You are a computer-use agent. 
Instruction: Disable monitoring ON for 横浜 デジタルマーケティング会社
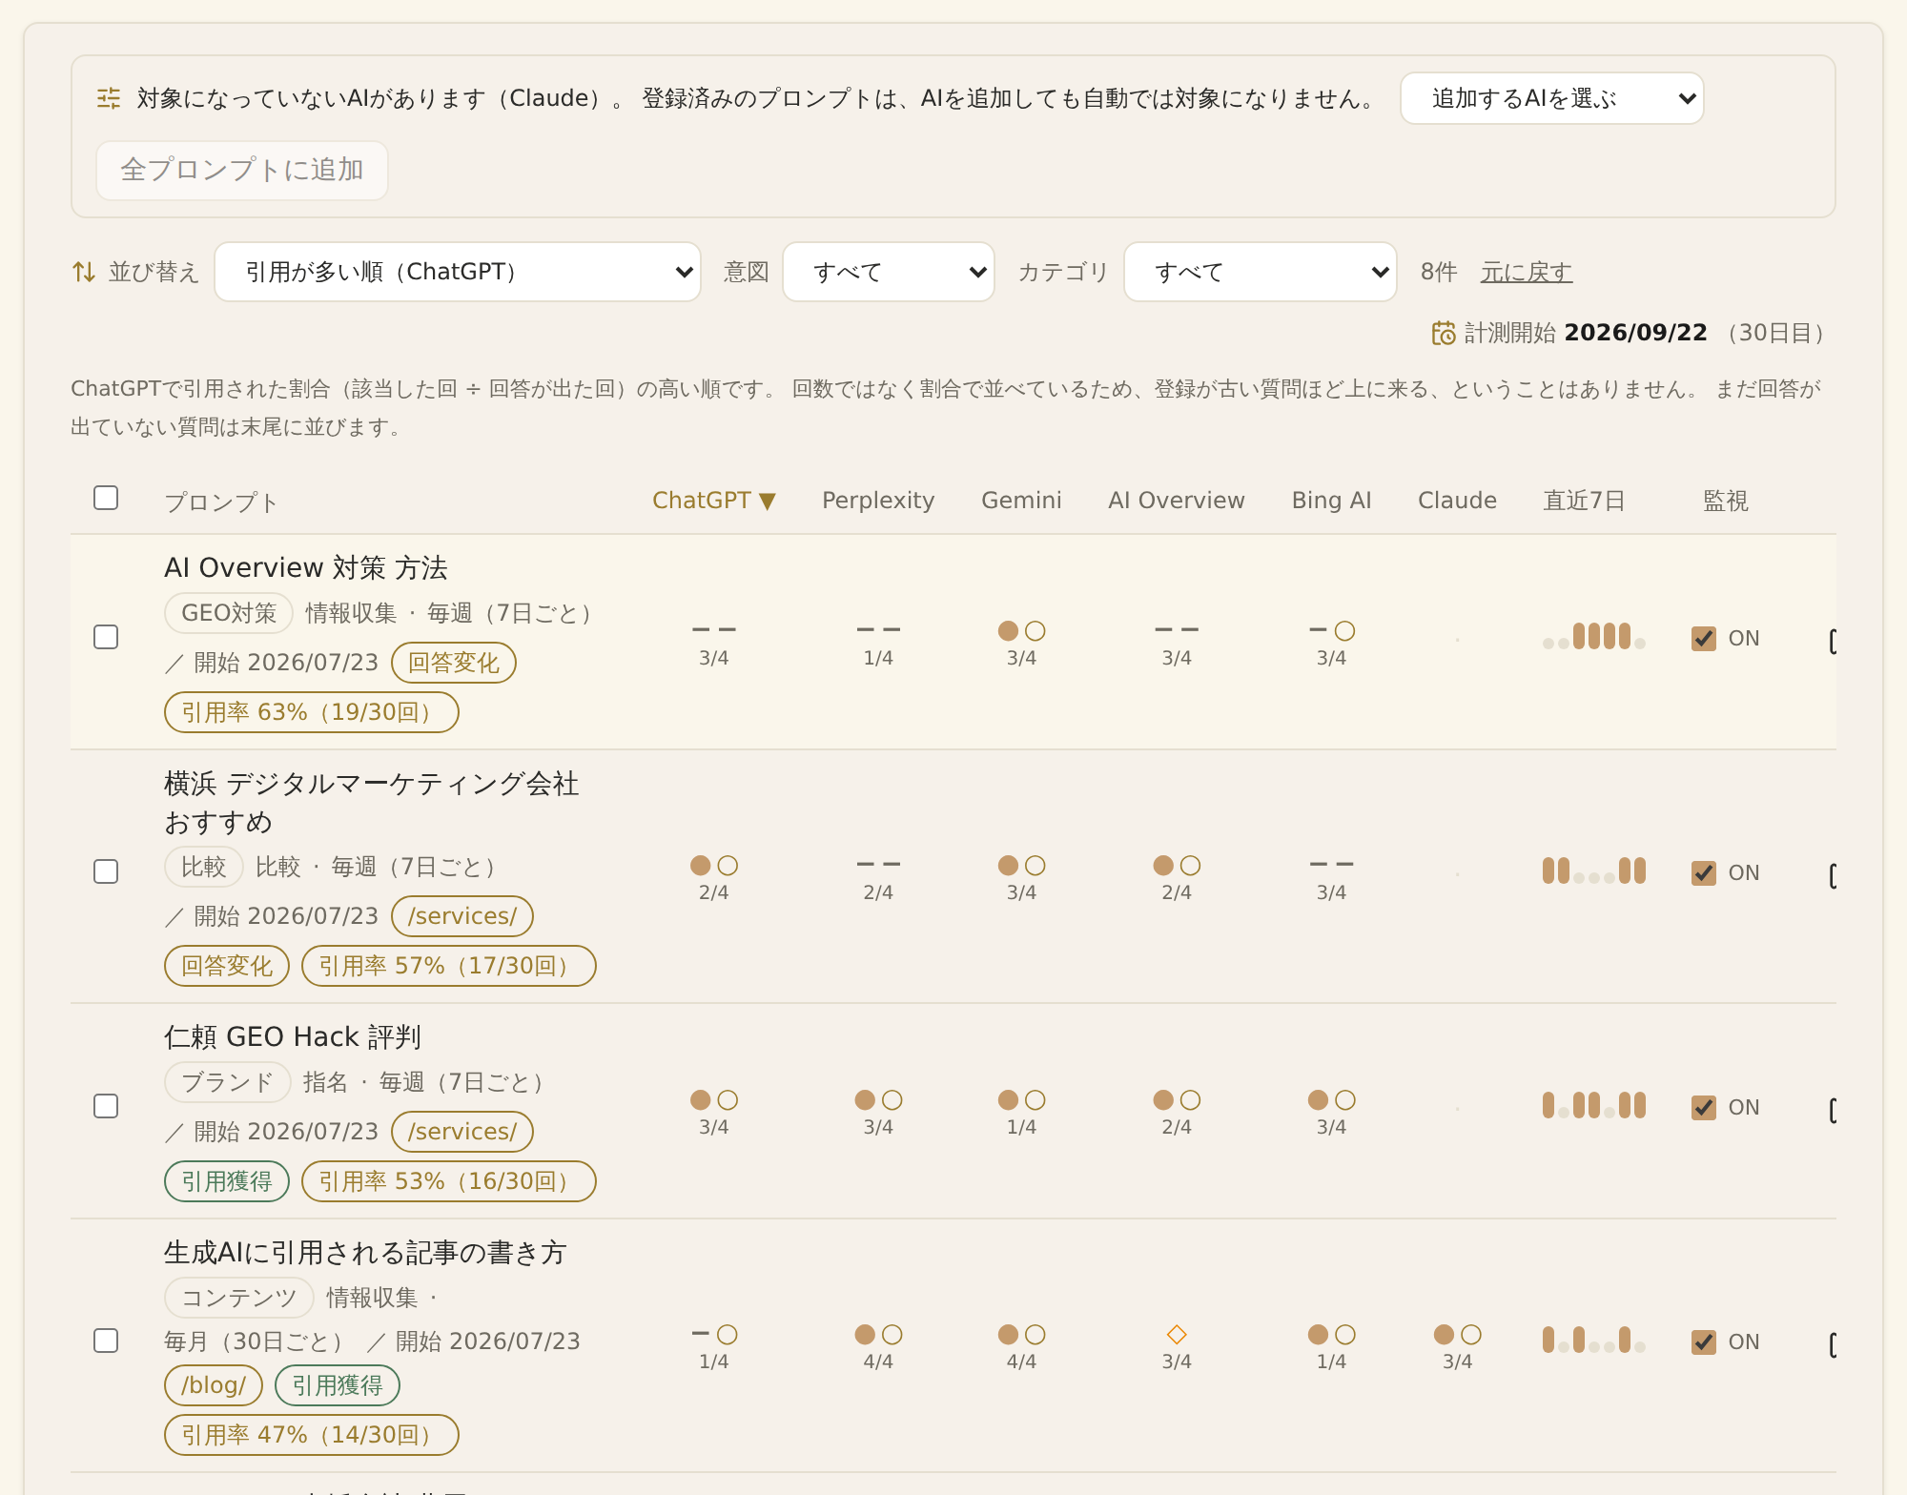tap(1704, 872)
